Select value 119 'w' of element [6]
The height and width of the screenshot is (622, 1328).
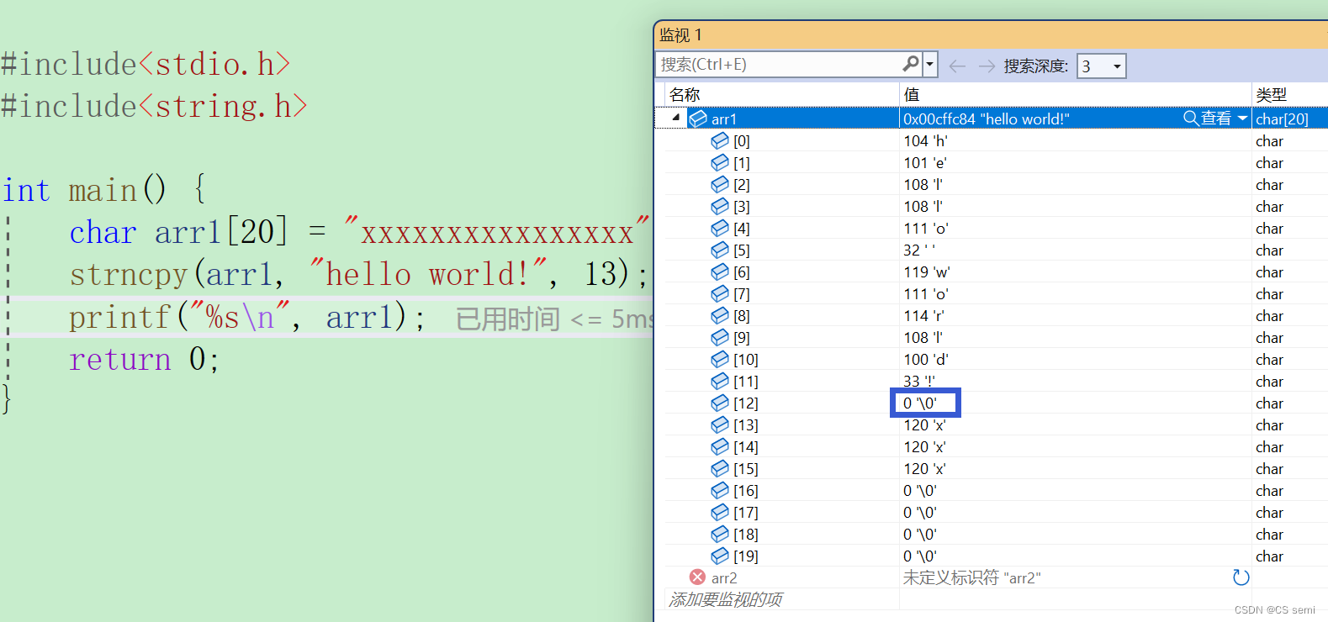pyautogui.click(x=927, y=272)
